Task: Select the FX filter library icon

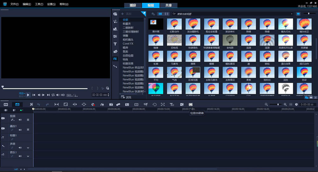Action: [115, 59]
